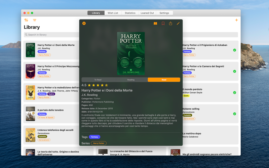Click the release date 8 December 2015
This screenshot has height=168, width=269.
104,109
